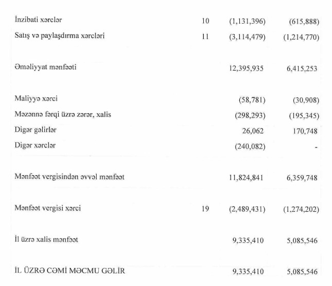Select note reference number 19

pos(205,209)
